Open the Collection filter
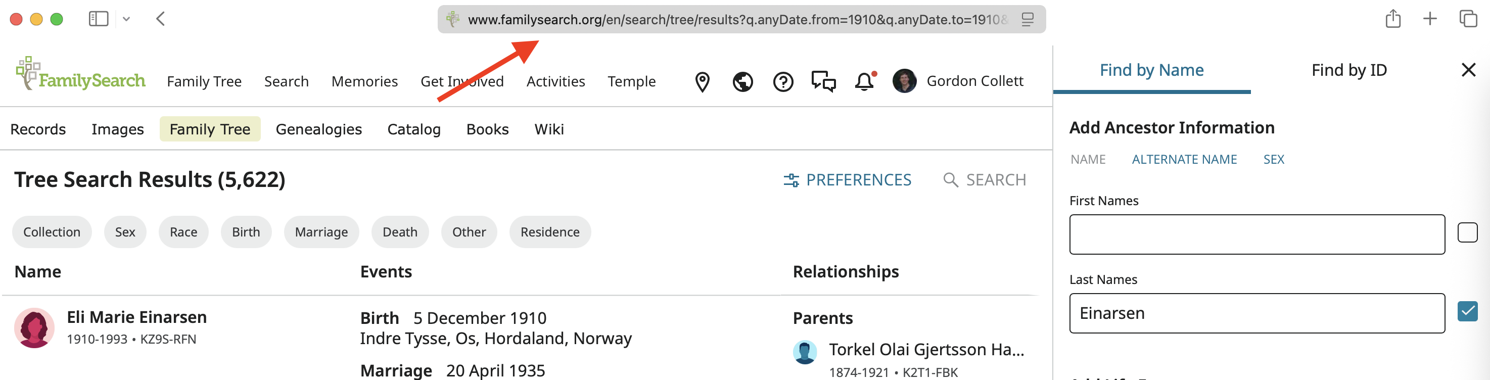1490x380 pixels. [52, 232]
